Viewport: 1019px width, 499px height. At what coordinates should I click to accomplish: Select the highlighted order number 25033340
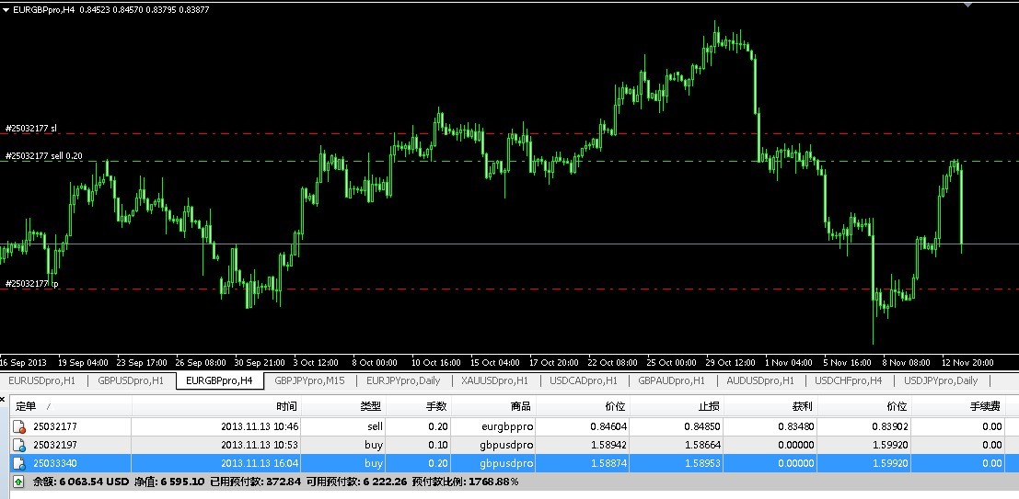55,463
